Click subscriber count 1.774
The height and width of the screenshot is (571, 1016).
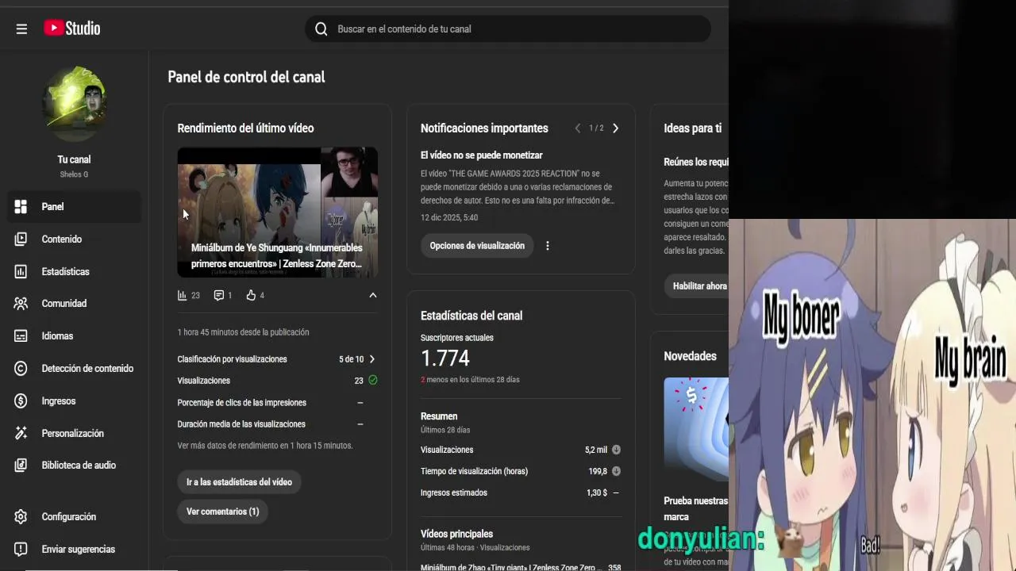tap(445, 358)
